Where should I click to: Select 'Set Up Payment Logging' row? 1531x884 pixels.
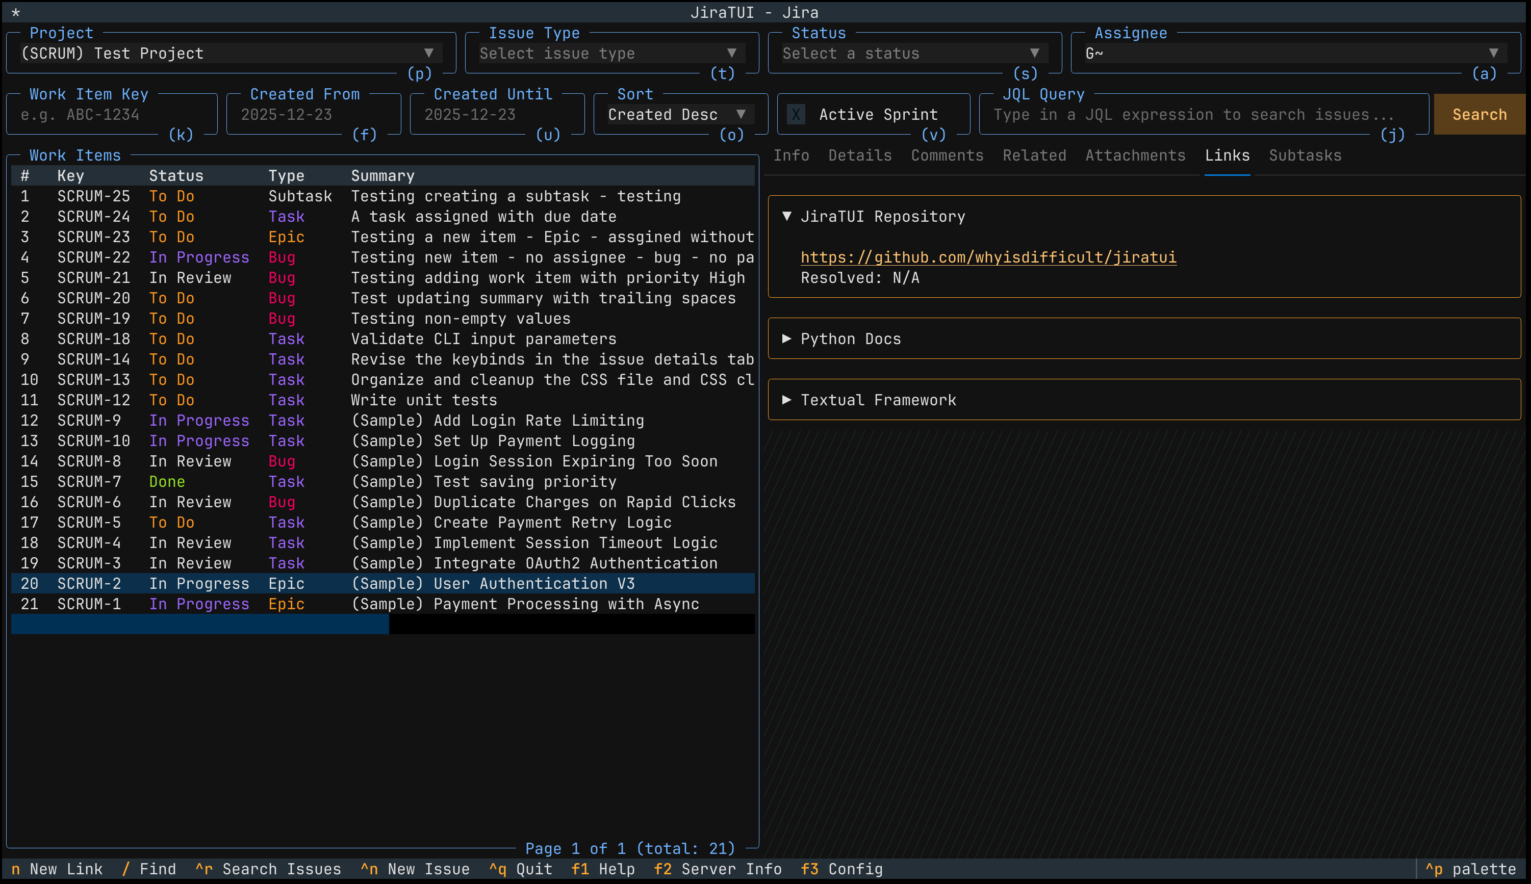click(x=382, y=441)
